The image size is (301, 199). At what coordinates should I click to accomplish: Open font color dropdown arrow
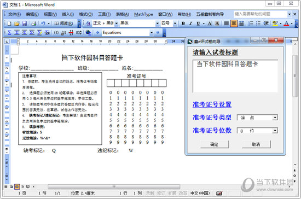291,24
